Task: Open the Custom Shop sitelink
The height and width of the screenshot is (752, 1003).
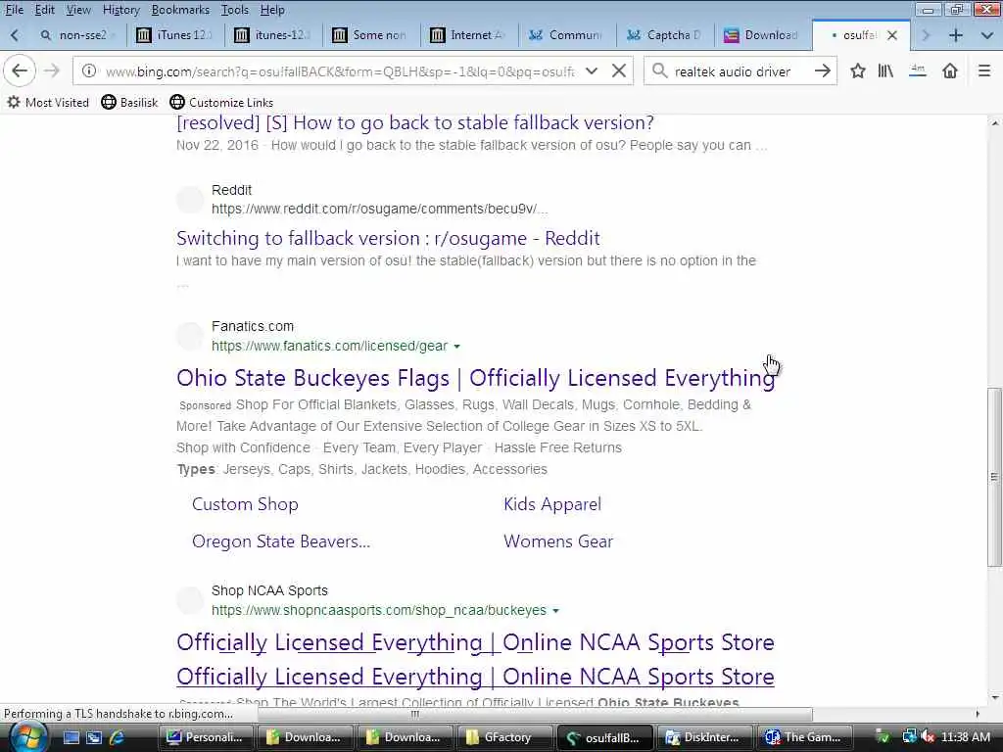Action: 245,504
